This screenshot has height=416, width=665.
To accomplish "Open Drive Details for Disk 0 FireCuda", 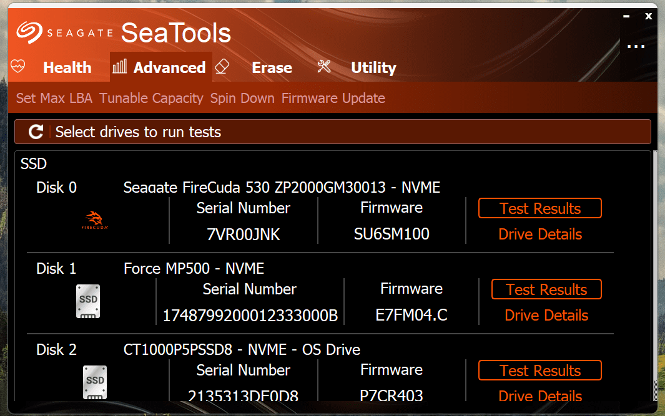I will point(540,235).
